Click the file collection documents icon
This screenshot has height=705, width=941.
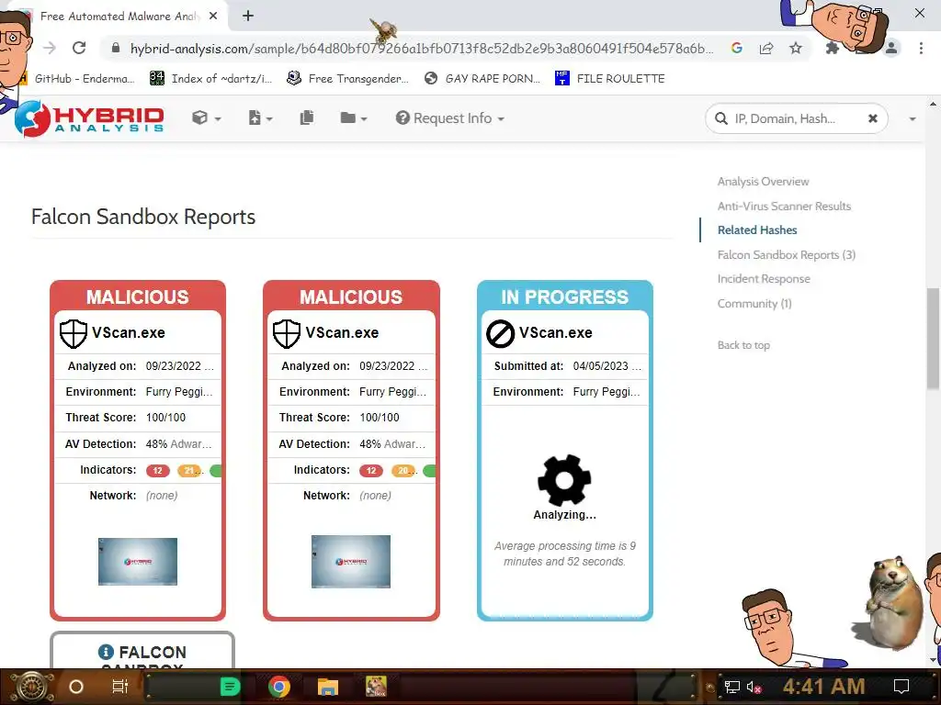(307, 117)
